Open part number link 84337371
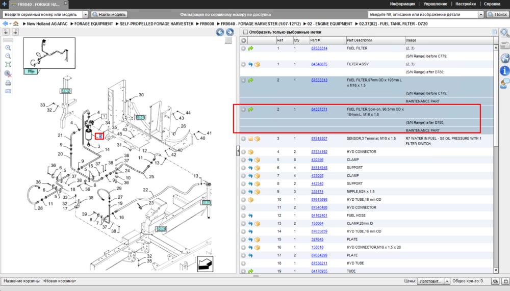The width and height of the screenshot is (510, 291). (x=319, y=110)
